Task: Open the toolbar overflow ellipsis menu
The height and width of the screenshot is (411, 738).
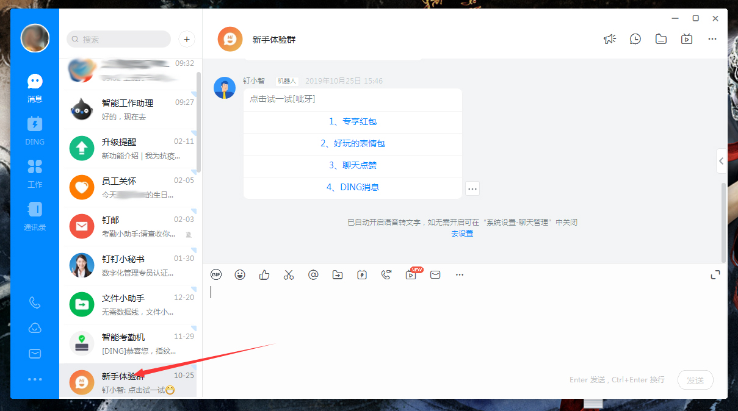Action: (x=459, y=274)
